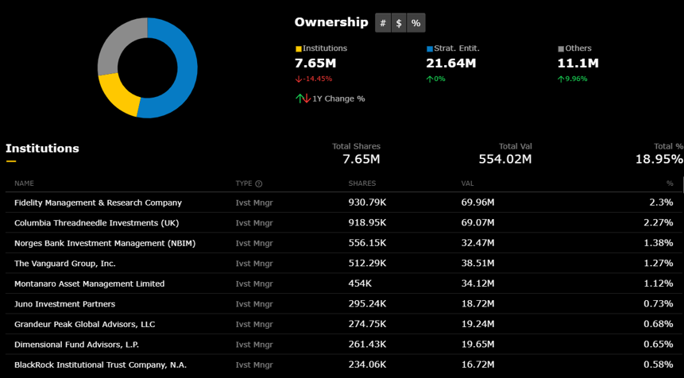Viewport: 684px width, 378px height.
Task: Click the 2.27% percentage cell
Action: pos(659,223)
